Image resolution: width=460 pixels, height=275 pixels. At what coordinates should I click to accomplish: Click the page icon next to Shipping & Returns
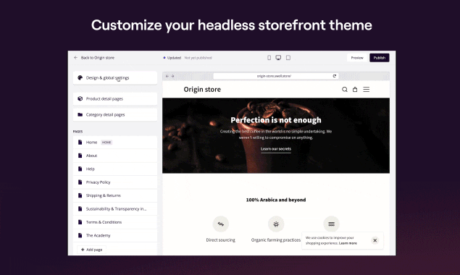(80, 195)
